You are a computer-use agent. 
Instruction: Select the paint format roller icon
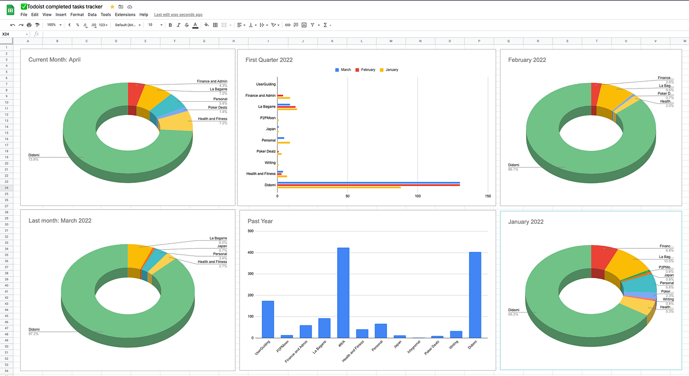[37, 25]
